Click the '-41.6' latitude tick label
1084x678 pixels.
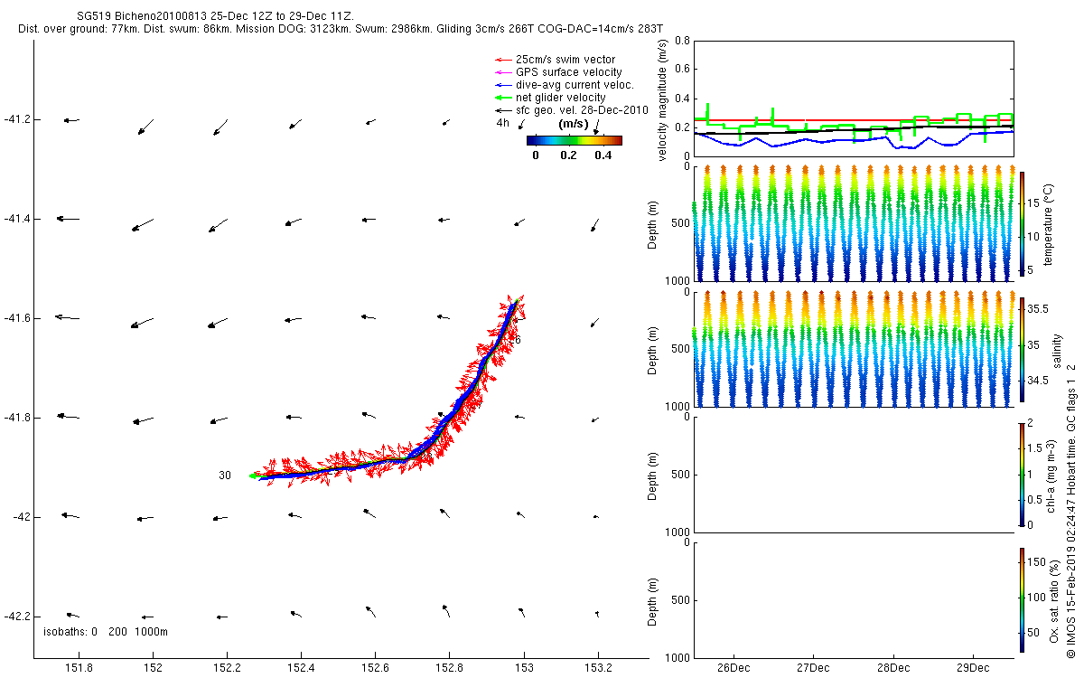(x=16, y=318)
